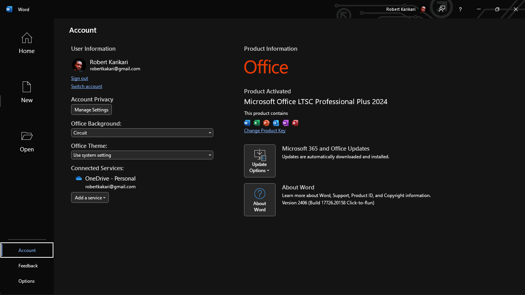Click the About Word button
This screenshot has height=295, width=525.
[260, 200]
